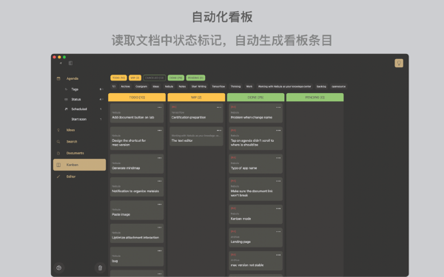Open Editor in the sidebar
Screen dimensions: 444x277
coord(71,177)
